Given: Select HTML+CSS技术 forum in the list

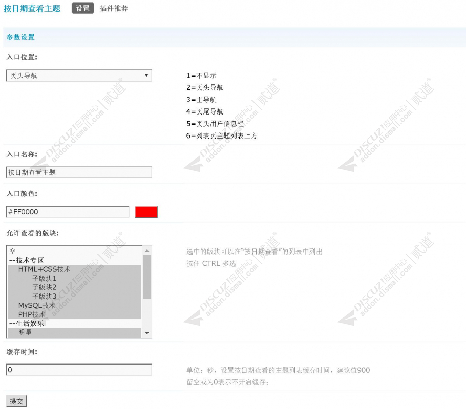Looking at the screenshot, I should [x=74, y=269].
